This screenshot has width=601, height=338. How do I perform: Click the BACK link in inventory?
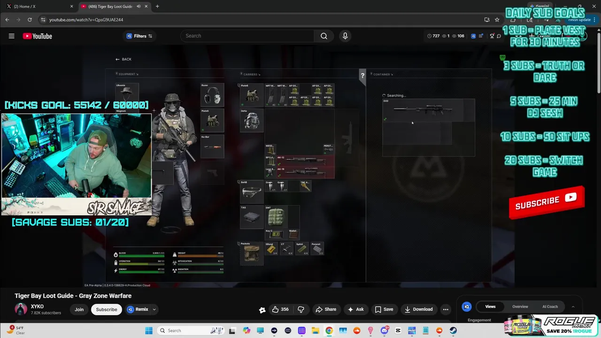(x=123, y=59)
